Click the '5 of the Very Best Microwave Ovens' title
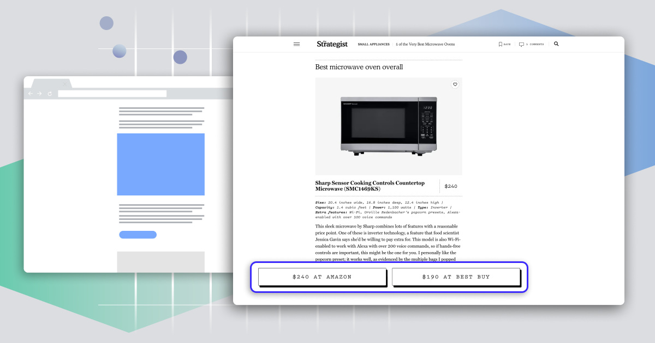 pyautogui.click(x=425, y=44)
